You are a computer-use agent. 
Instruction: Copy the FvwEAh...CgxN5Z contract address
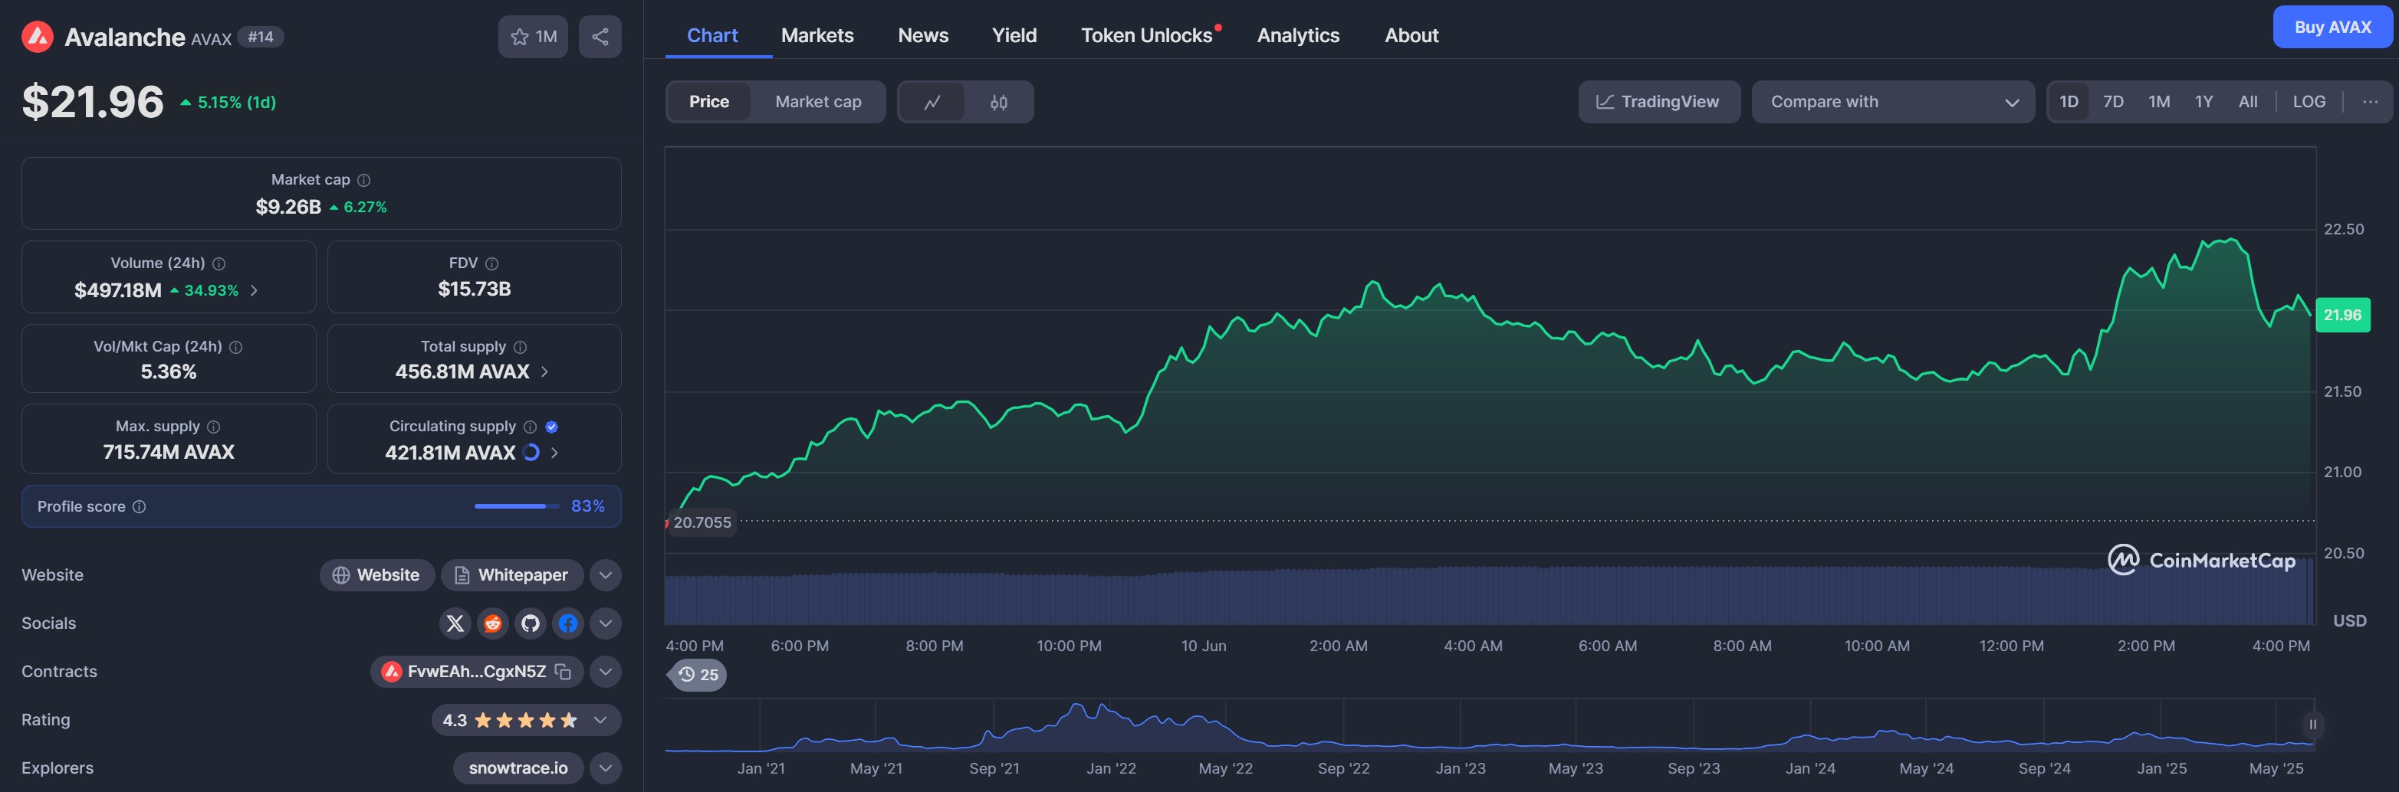click(x=563, y=672)
